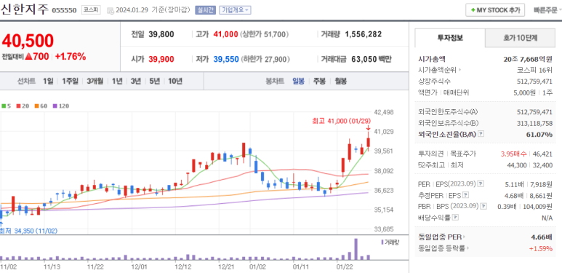Open help icon beside 추정PER EPS

465,195
